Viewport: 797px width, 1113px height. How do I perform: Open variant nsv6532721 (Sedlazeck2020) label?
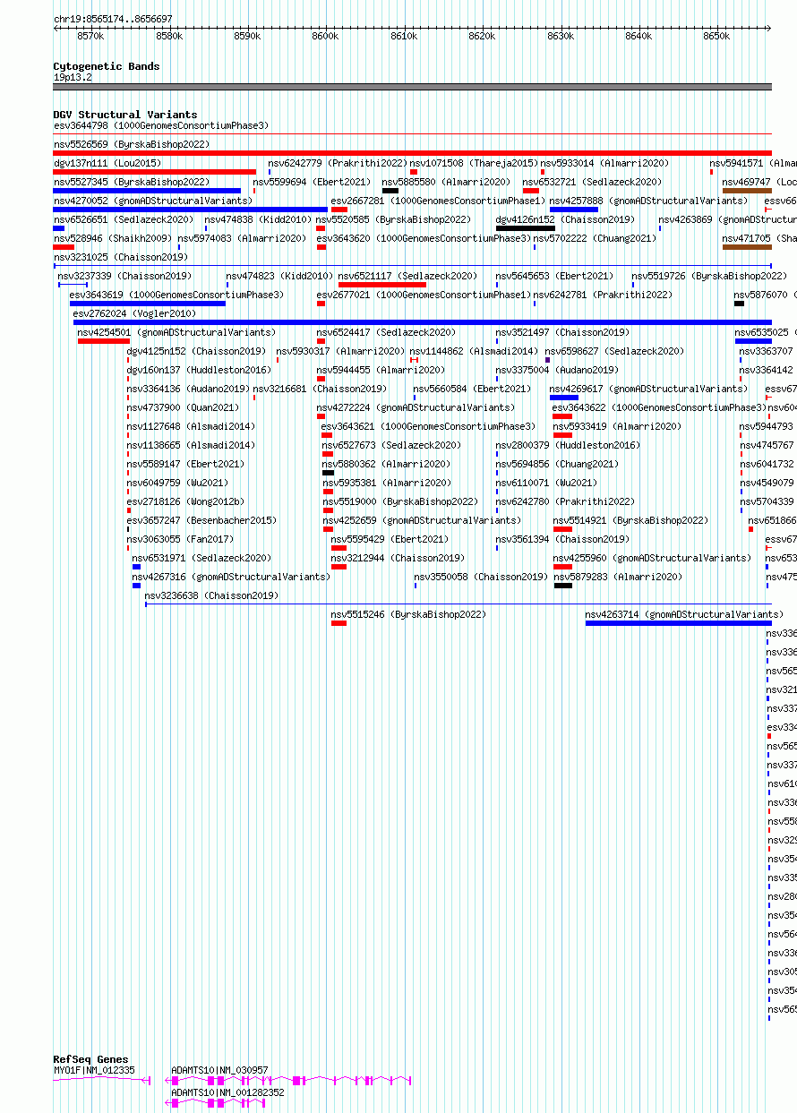point(592,183)
